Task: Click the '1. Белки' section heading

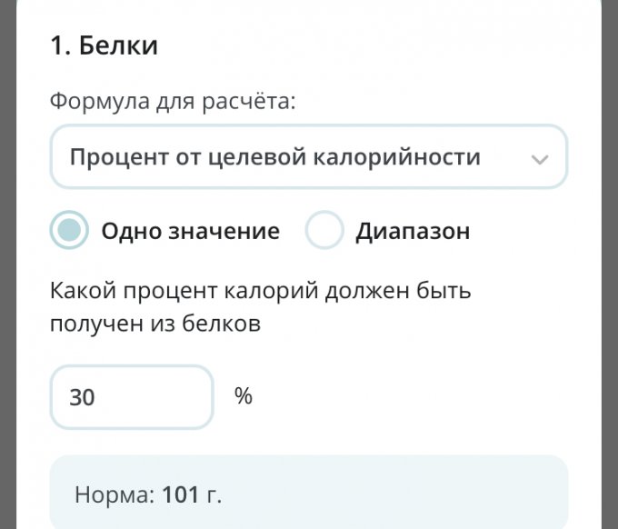Action: tap(104, 45)
